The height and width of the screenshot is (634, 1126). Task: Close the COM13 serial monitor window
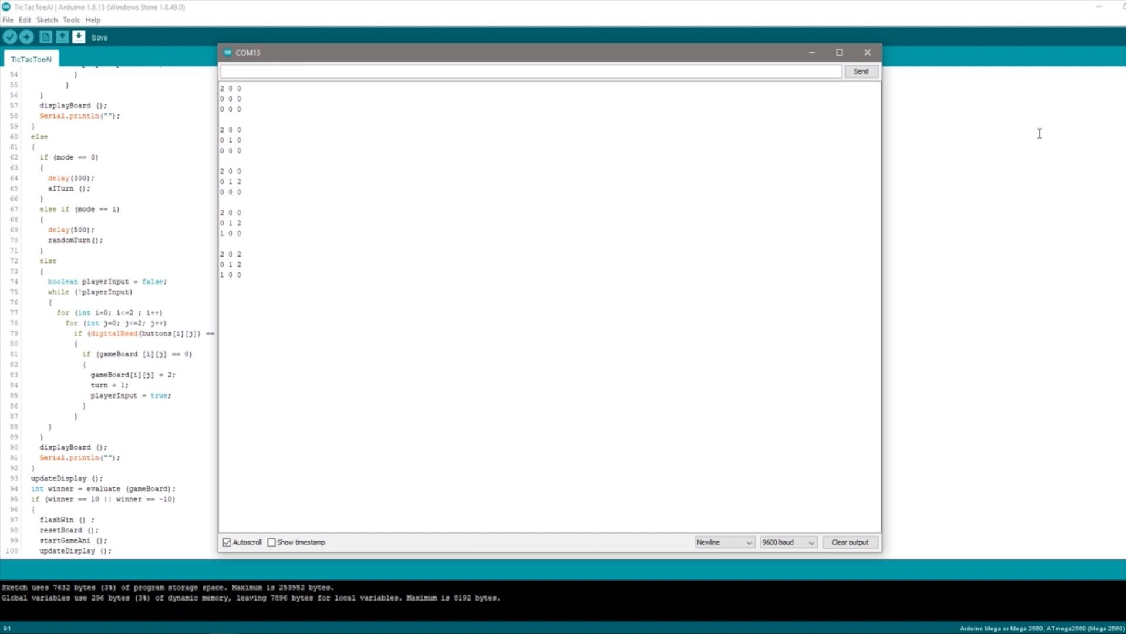coord(867,53)
